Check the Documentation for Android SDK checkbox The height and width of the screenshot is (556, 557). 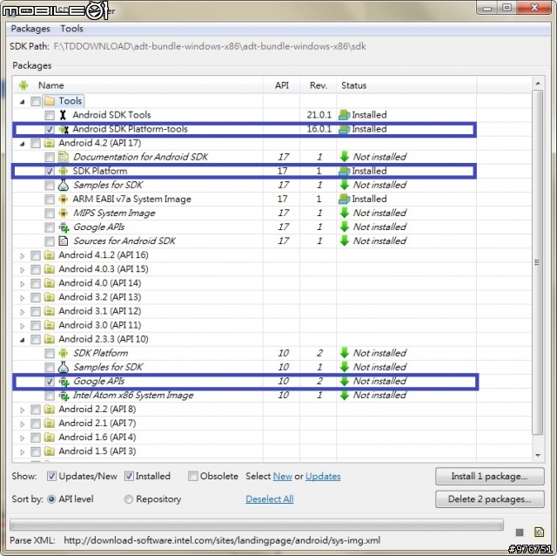click(50, 157)
